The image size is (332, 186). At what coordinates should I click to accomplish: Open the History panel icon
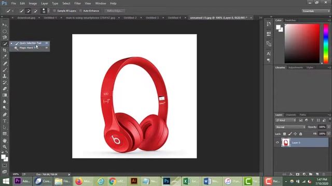point(269,24)
